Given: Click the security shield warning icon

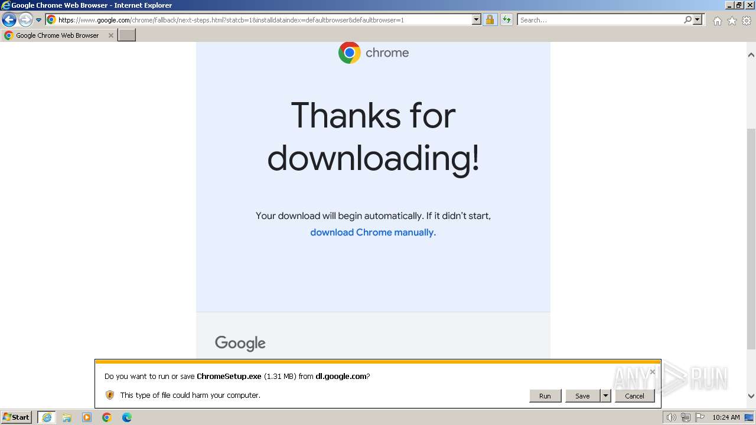Looking at the screenshot, I should (109, 395).
